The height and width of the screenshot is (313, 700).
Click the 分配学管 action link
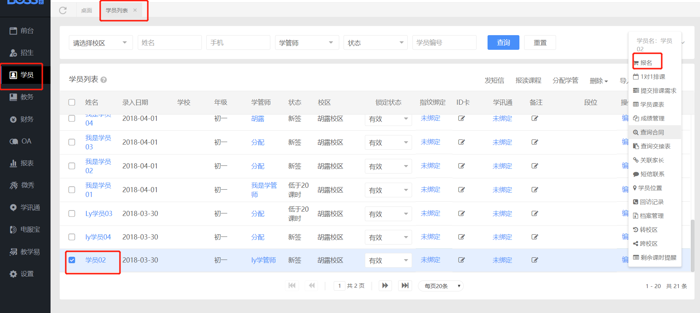tap(565, 80)
